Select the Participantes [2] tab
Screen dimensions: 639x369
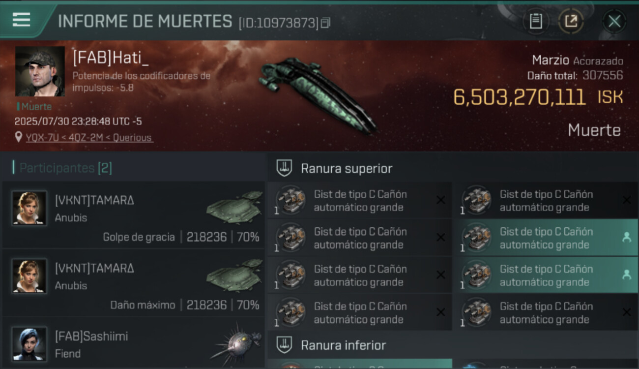click(65, 168)
